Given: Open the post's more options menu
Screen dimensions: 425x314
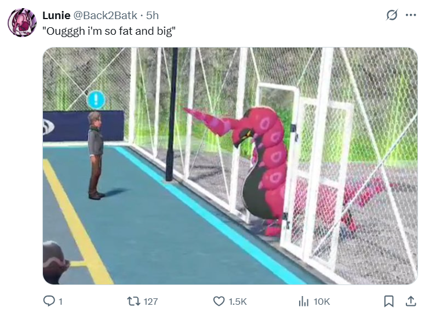Looking at the screenshot, I should coord(411,15).
